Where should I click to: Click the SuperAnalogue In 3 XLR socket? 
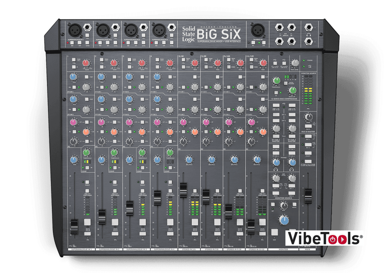point(130,31)
